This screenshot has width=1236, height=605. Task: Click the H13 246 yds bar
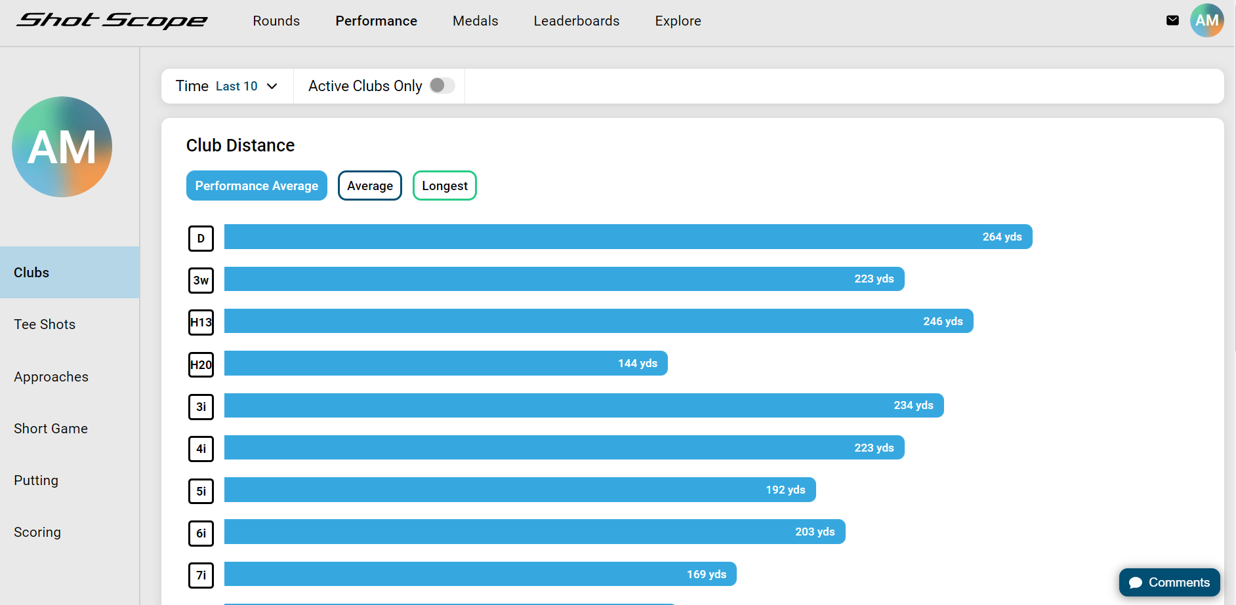pyautogui.click(x=599, y=321)
